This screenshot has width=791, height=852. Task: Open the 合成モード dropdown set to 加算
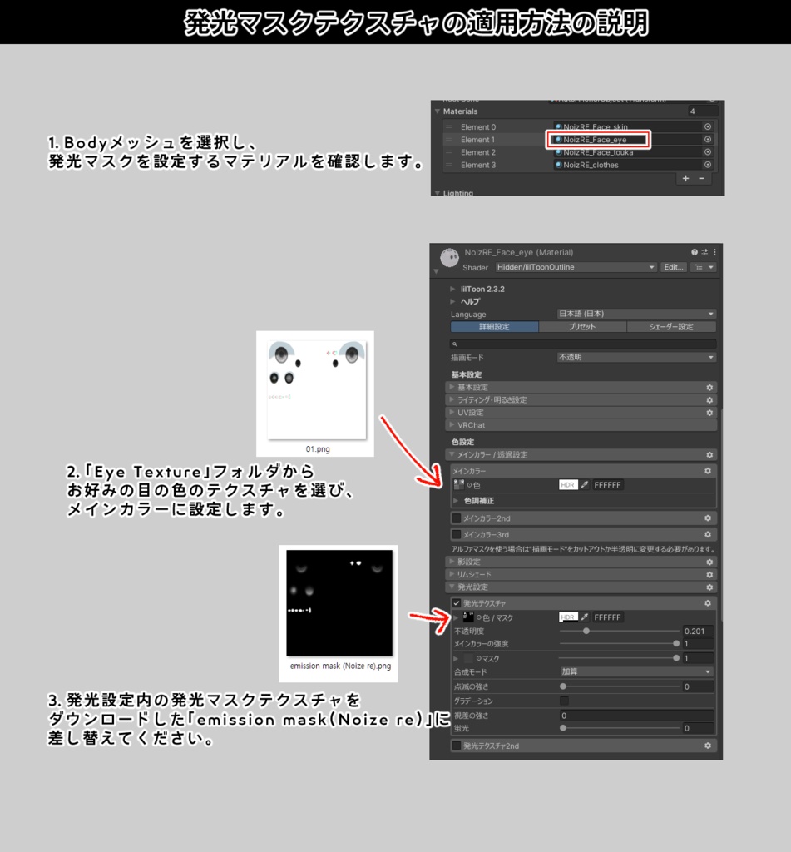click(635, 672)
